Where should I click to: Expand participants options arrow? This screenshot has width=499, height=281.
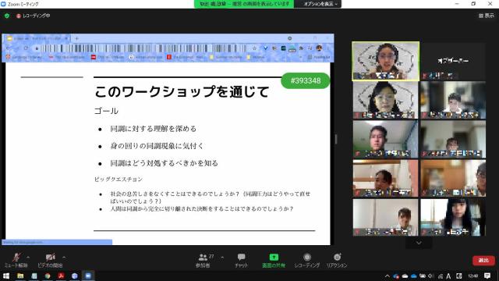point(222,257)
